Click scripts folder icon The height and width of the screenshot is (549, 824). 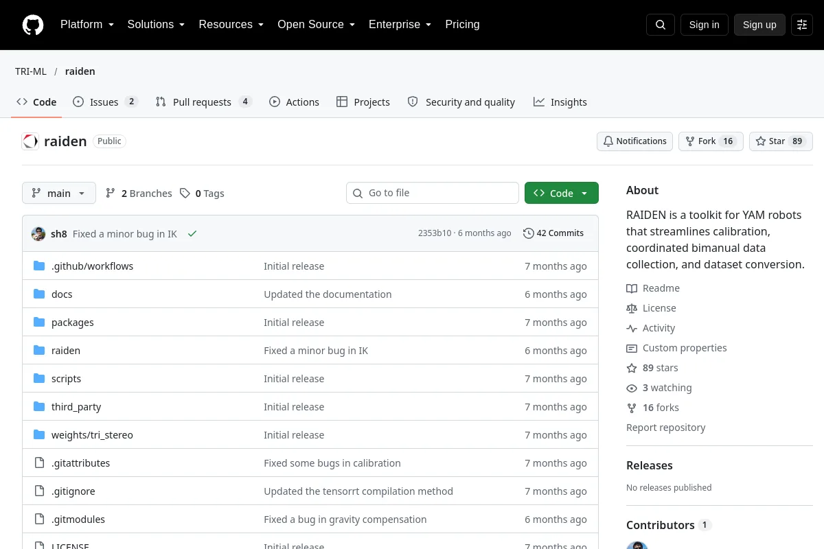tap(39, 378)
